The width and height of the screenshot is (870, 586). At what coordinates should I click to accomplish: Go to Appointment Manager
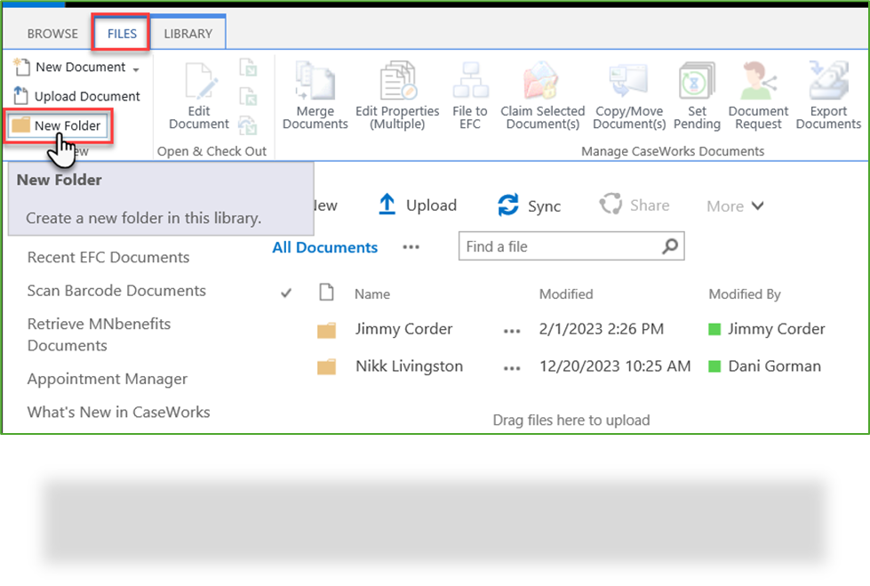point(108,379)
